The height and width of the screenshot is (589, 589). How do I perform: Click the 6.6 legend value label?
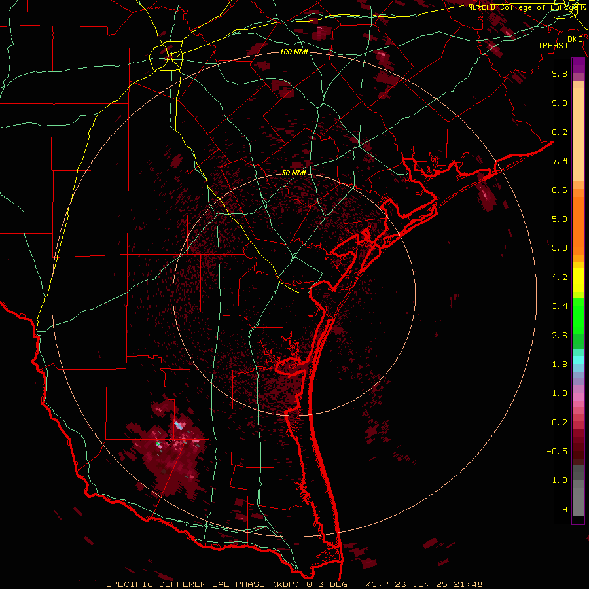coord(560,190)
